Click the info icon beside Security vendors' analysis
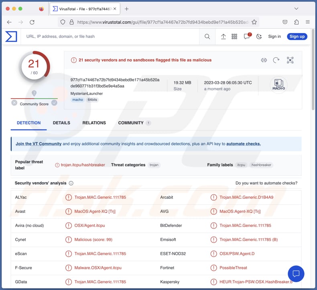This screenshot has height=290, width=317. [71, 183]
